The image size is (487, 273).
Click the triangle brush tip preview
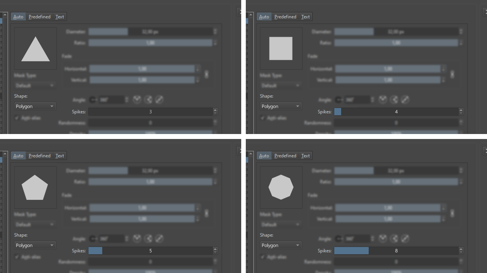(35, 48)
